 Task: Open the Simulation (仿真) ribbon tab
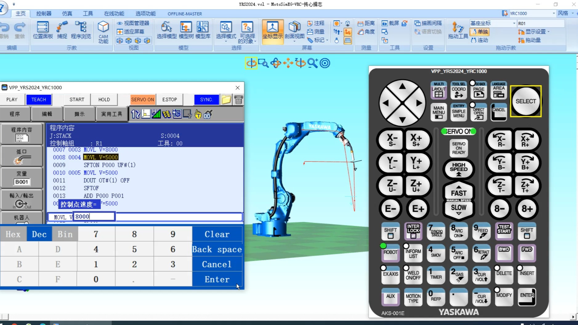[67, 14]
